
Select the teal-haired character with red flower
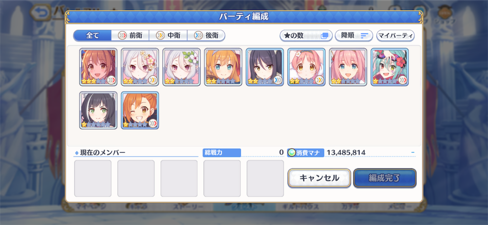pos(390,67)
